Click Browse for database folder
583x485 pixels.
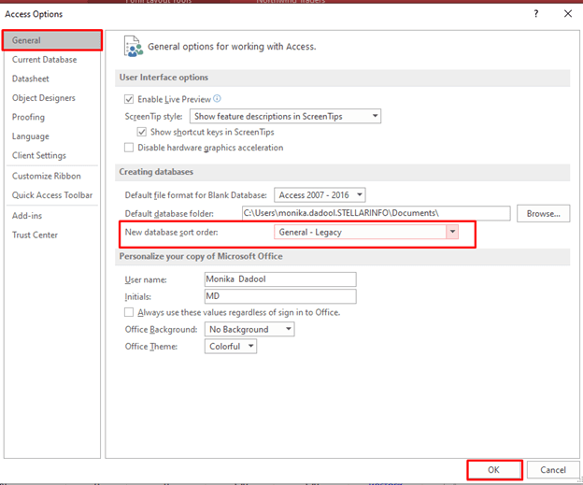pyautogui.click(x=542, y=214)
